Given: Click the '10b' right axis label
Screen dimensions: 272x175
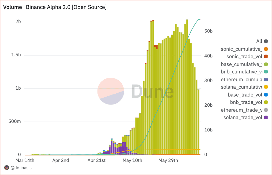Looking at the screenshot, I should point(208,130).
